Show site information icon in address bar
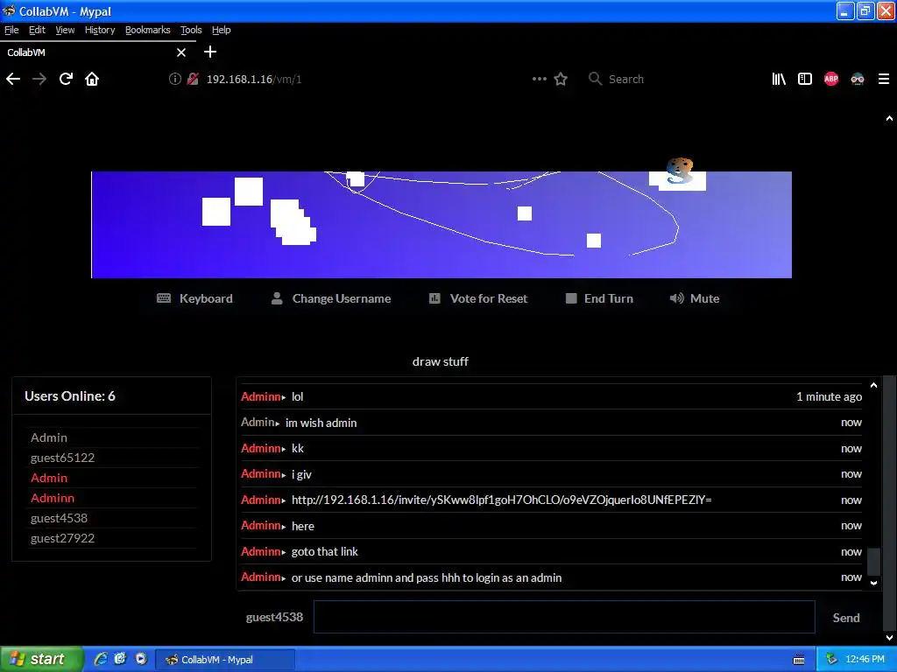 click(x=174, y=79)
